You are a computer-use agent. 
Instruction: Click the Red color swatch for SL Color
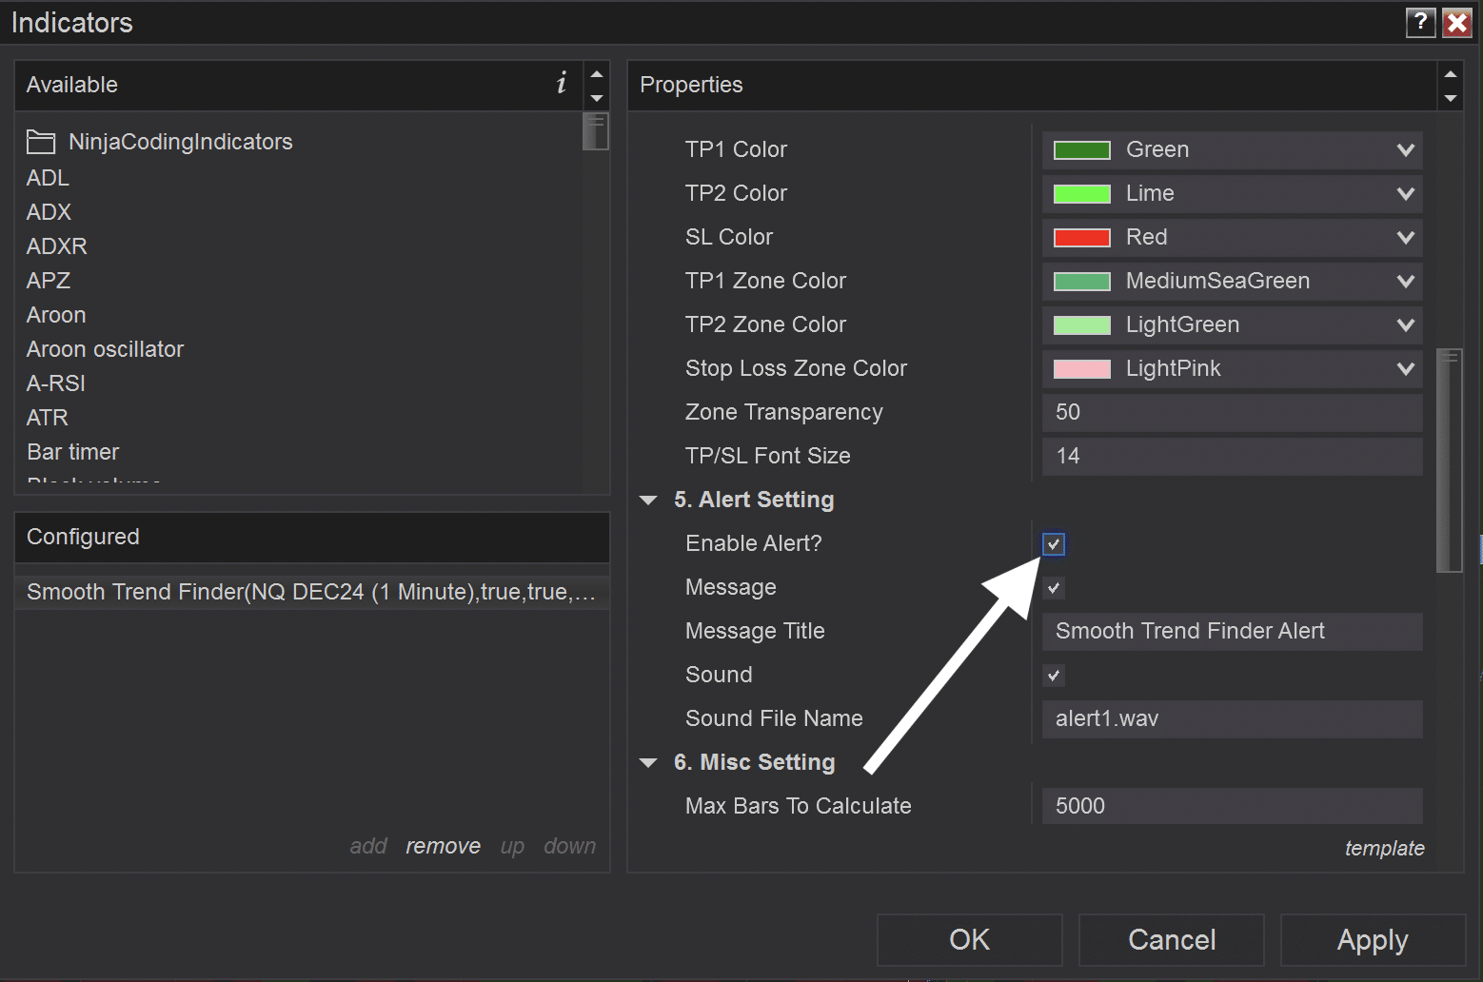coord(1082,238)
